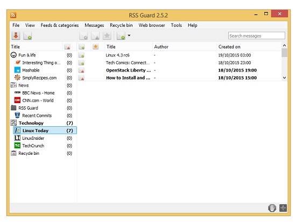
Task: Click the message list scrollbar thumb
Action: coord(284,53)
